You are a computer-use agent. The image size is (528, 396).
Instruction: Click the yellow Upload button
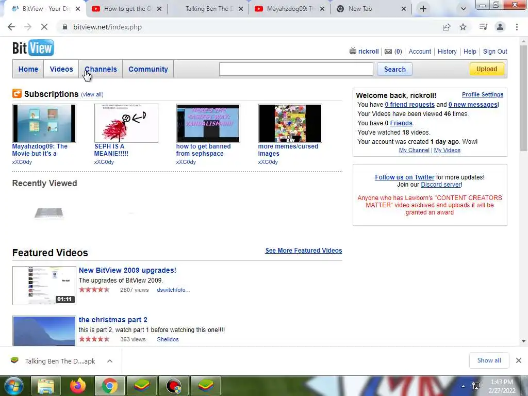487,69
